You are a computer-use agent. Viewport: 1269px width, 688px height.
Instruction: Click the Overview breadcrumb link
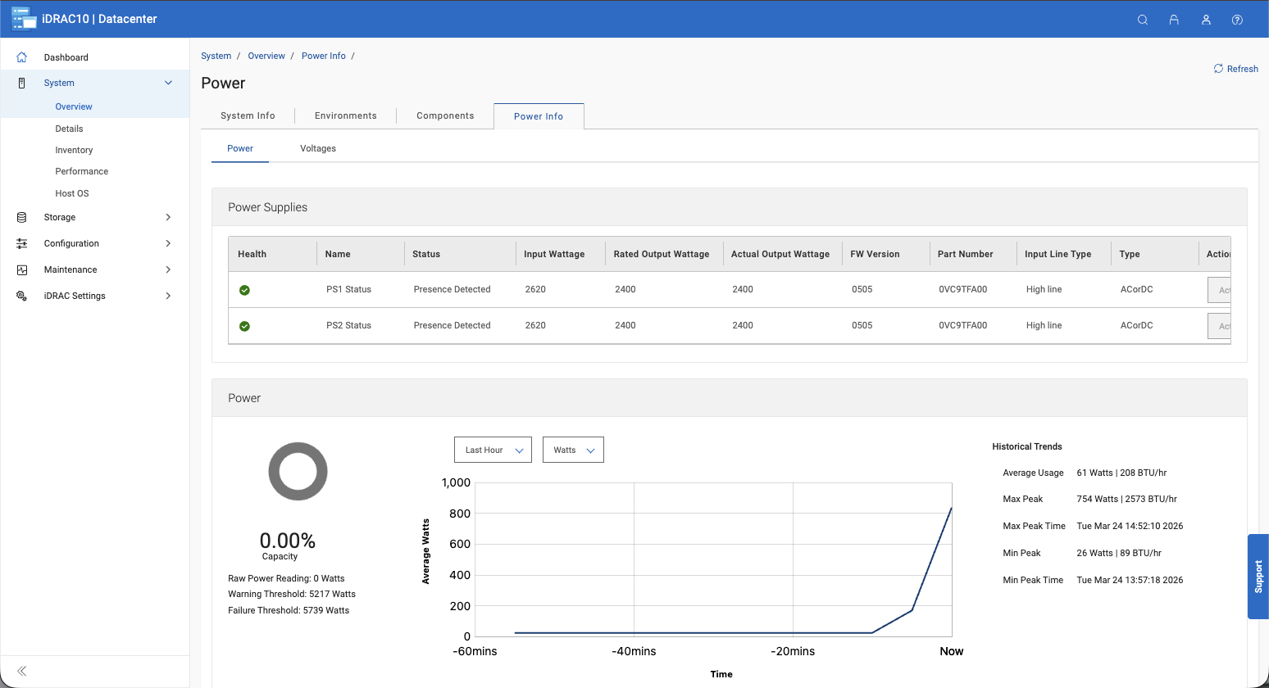(266, 56)
